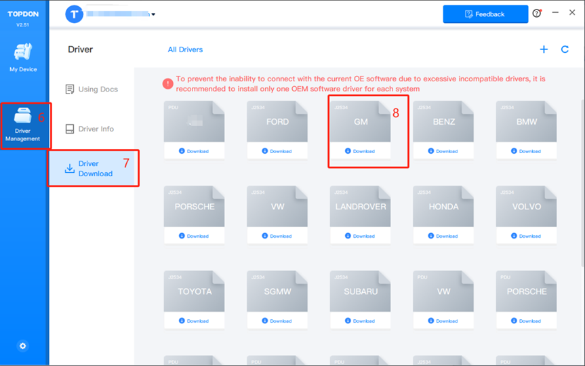
Task: Select the HONDA driver file thumbnail
Action: click(x=443, y=206)
